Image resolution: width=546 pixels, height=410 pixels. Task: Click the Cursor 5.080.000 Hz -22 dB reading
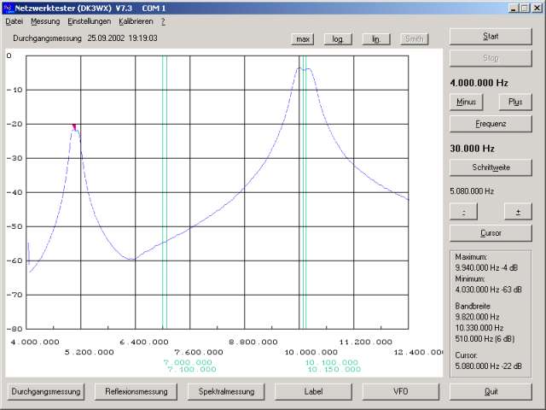488,366
